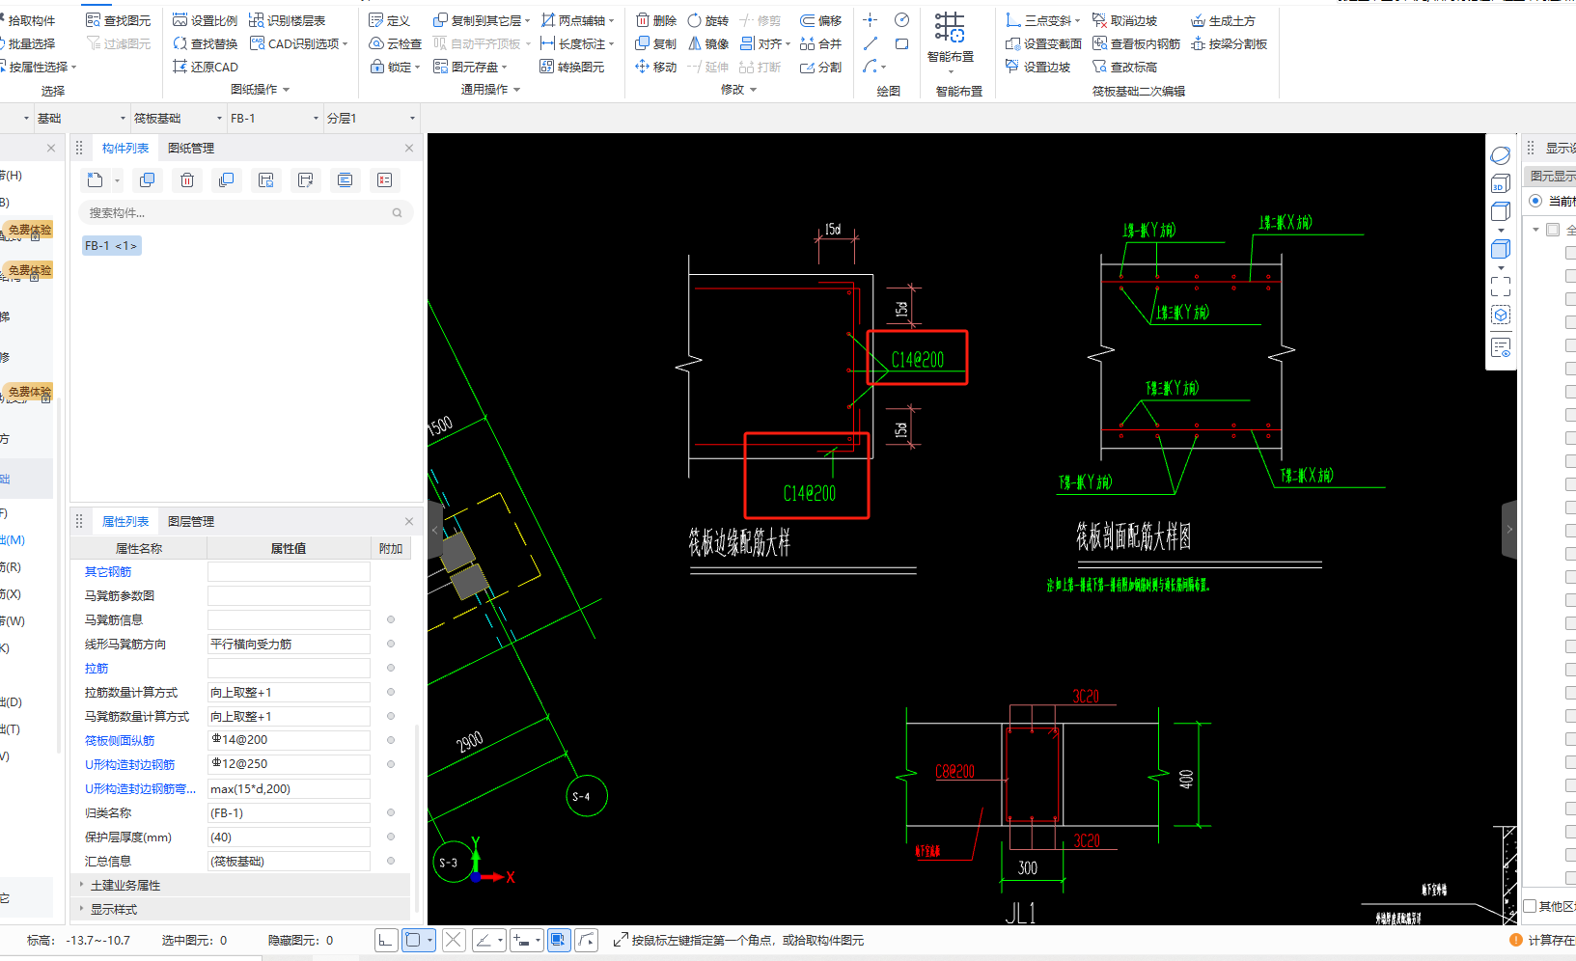Select the 设置比例 set scale tool
Screen dimensions: 1576x961
tap(205, 20)
